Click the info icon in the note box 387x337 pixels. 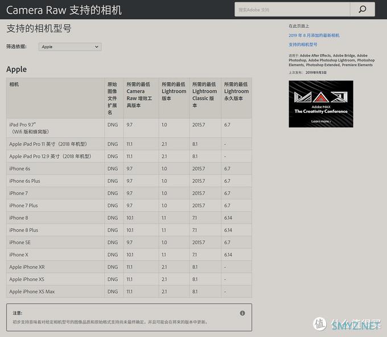point(242,313)
